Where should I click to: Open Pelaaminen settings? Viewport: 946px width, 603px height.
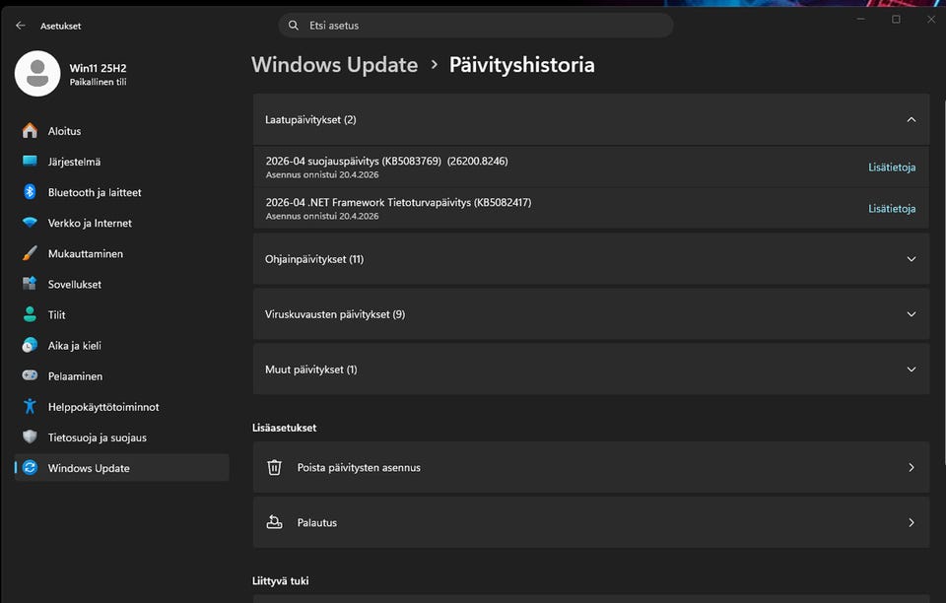point(122,376)
